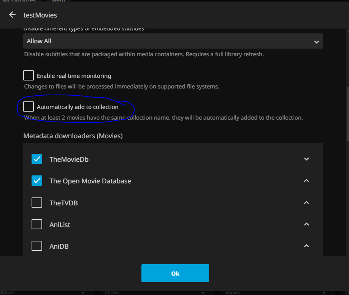
Task: Click the AniDB downloader label
Action: pyautogui.click(x=59, y=246)
